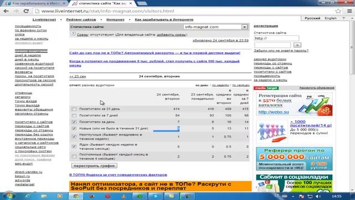Click the action center flag in tray

click(302, 196)
